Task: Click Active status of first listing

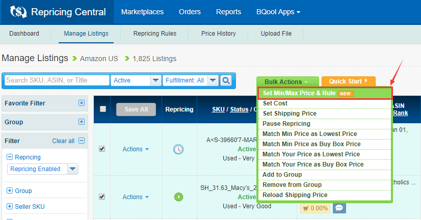Action: click(x=247, y=149)
